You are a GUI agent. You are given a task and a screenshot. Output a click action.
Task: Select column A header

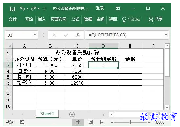(24, 46)
